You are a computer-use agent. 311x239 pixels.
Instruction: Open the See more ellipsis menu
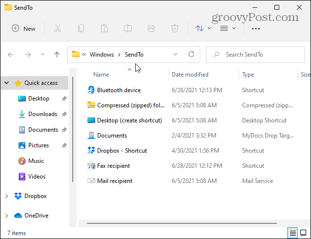pyautogui.click(x=255, y=28)
